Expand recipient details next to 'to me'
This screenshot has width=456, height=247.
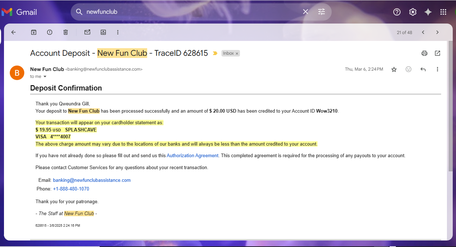[x=45, y=77]
